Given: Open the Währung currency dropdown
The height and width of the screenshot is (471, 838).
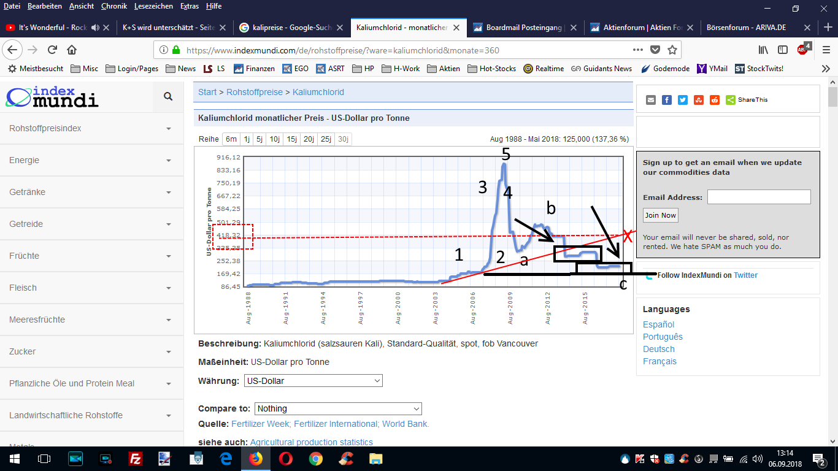Looking at the screenshot, I should pyautogui.click(x=313, y=381).
